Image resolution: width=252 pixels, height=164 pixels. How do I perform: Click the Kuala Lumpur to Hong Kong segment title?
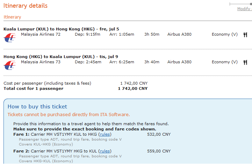coord(61,29)
